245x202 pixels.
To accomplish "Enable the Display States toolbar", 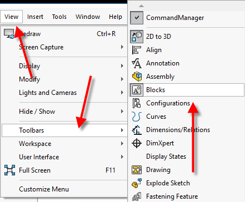I will click(166, 156).
